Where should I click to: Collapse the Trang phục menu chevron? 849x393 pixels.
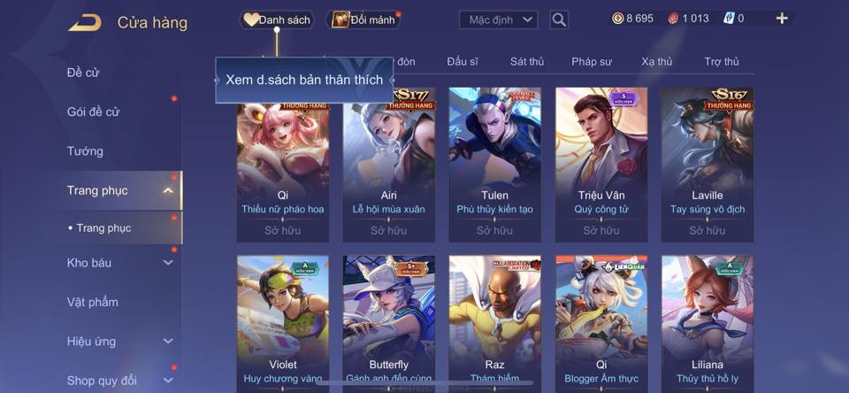168,190
